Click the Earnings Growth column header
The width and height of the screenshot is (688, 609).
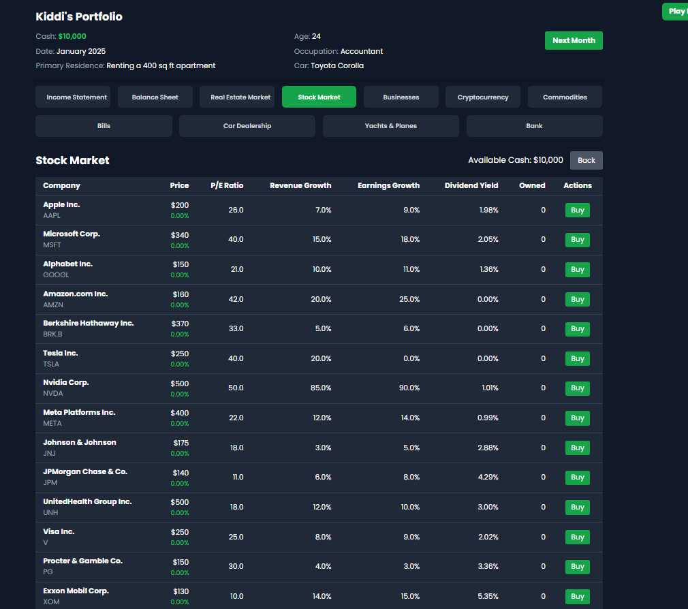tap(389, 185)
